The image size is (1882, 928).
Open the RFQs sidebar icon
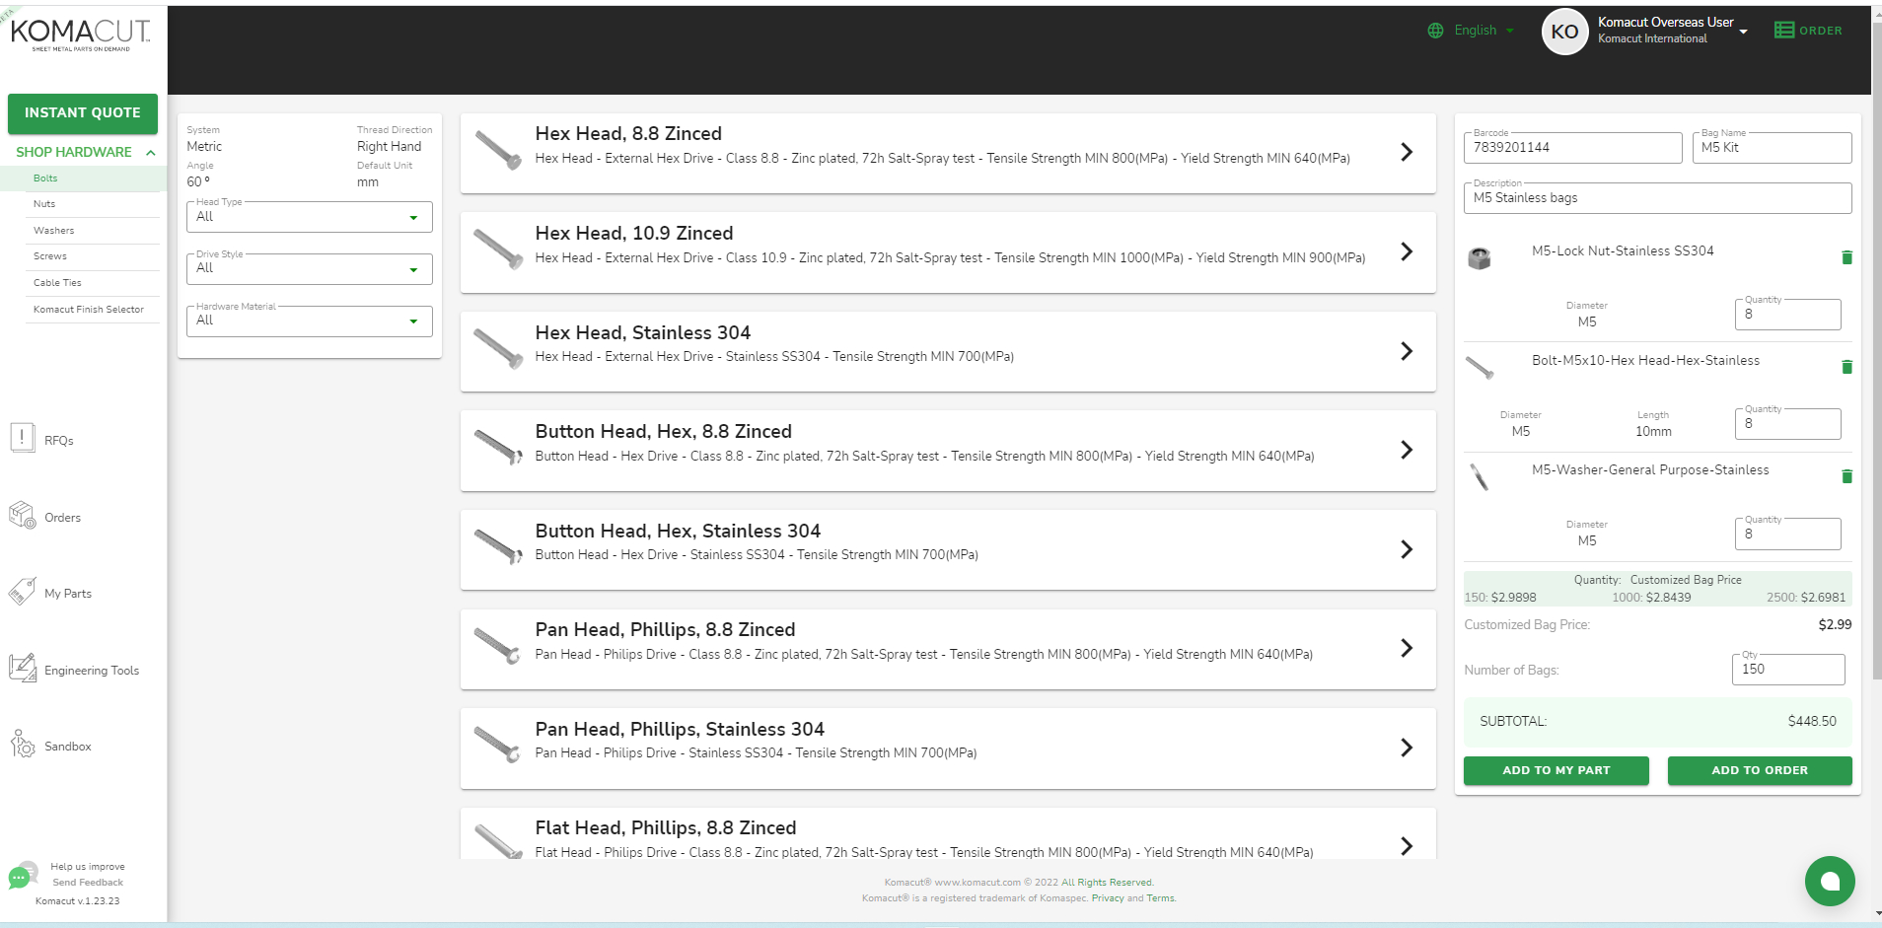pos(23,438)
